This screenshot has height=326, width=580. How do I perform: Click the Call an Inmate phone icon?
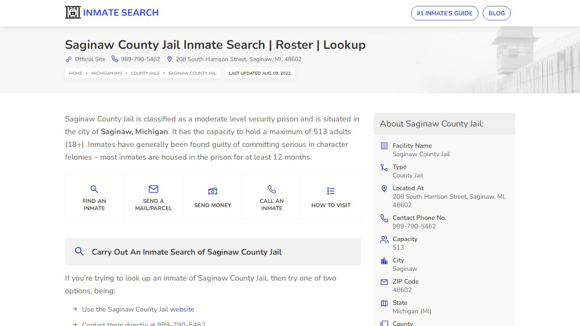(272, 189)
